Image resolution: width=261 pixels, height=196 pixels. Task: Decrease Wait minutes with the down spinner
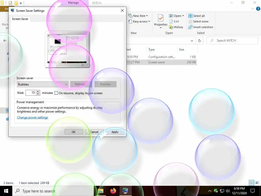point(38,94)
